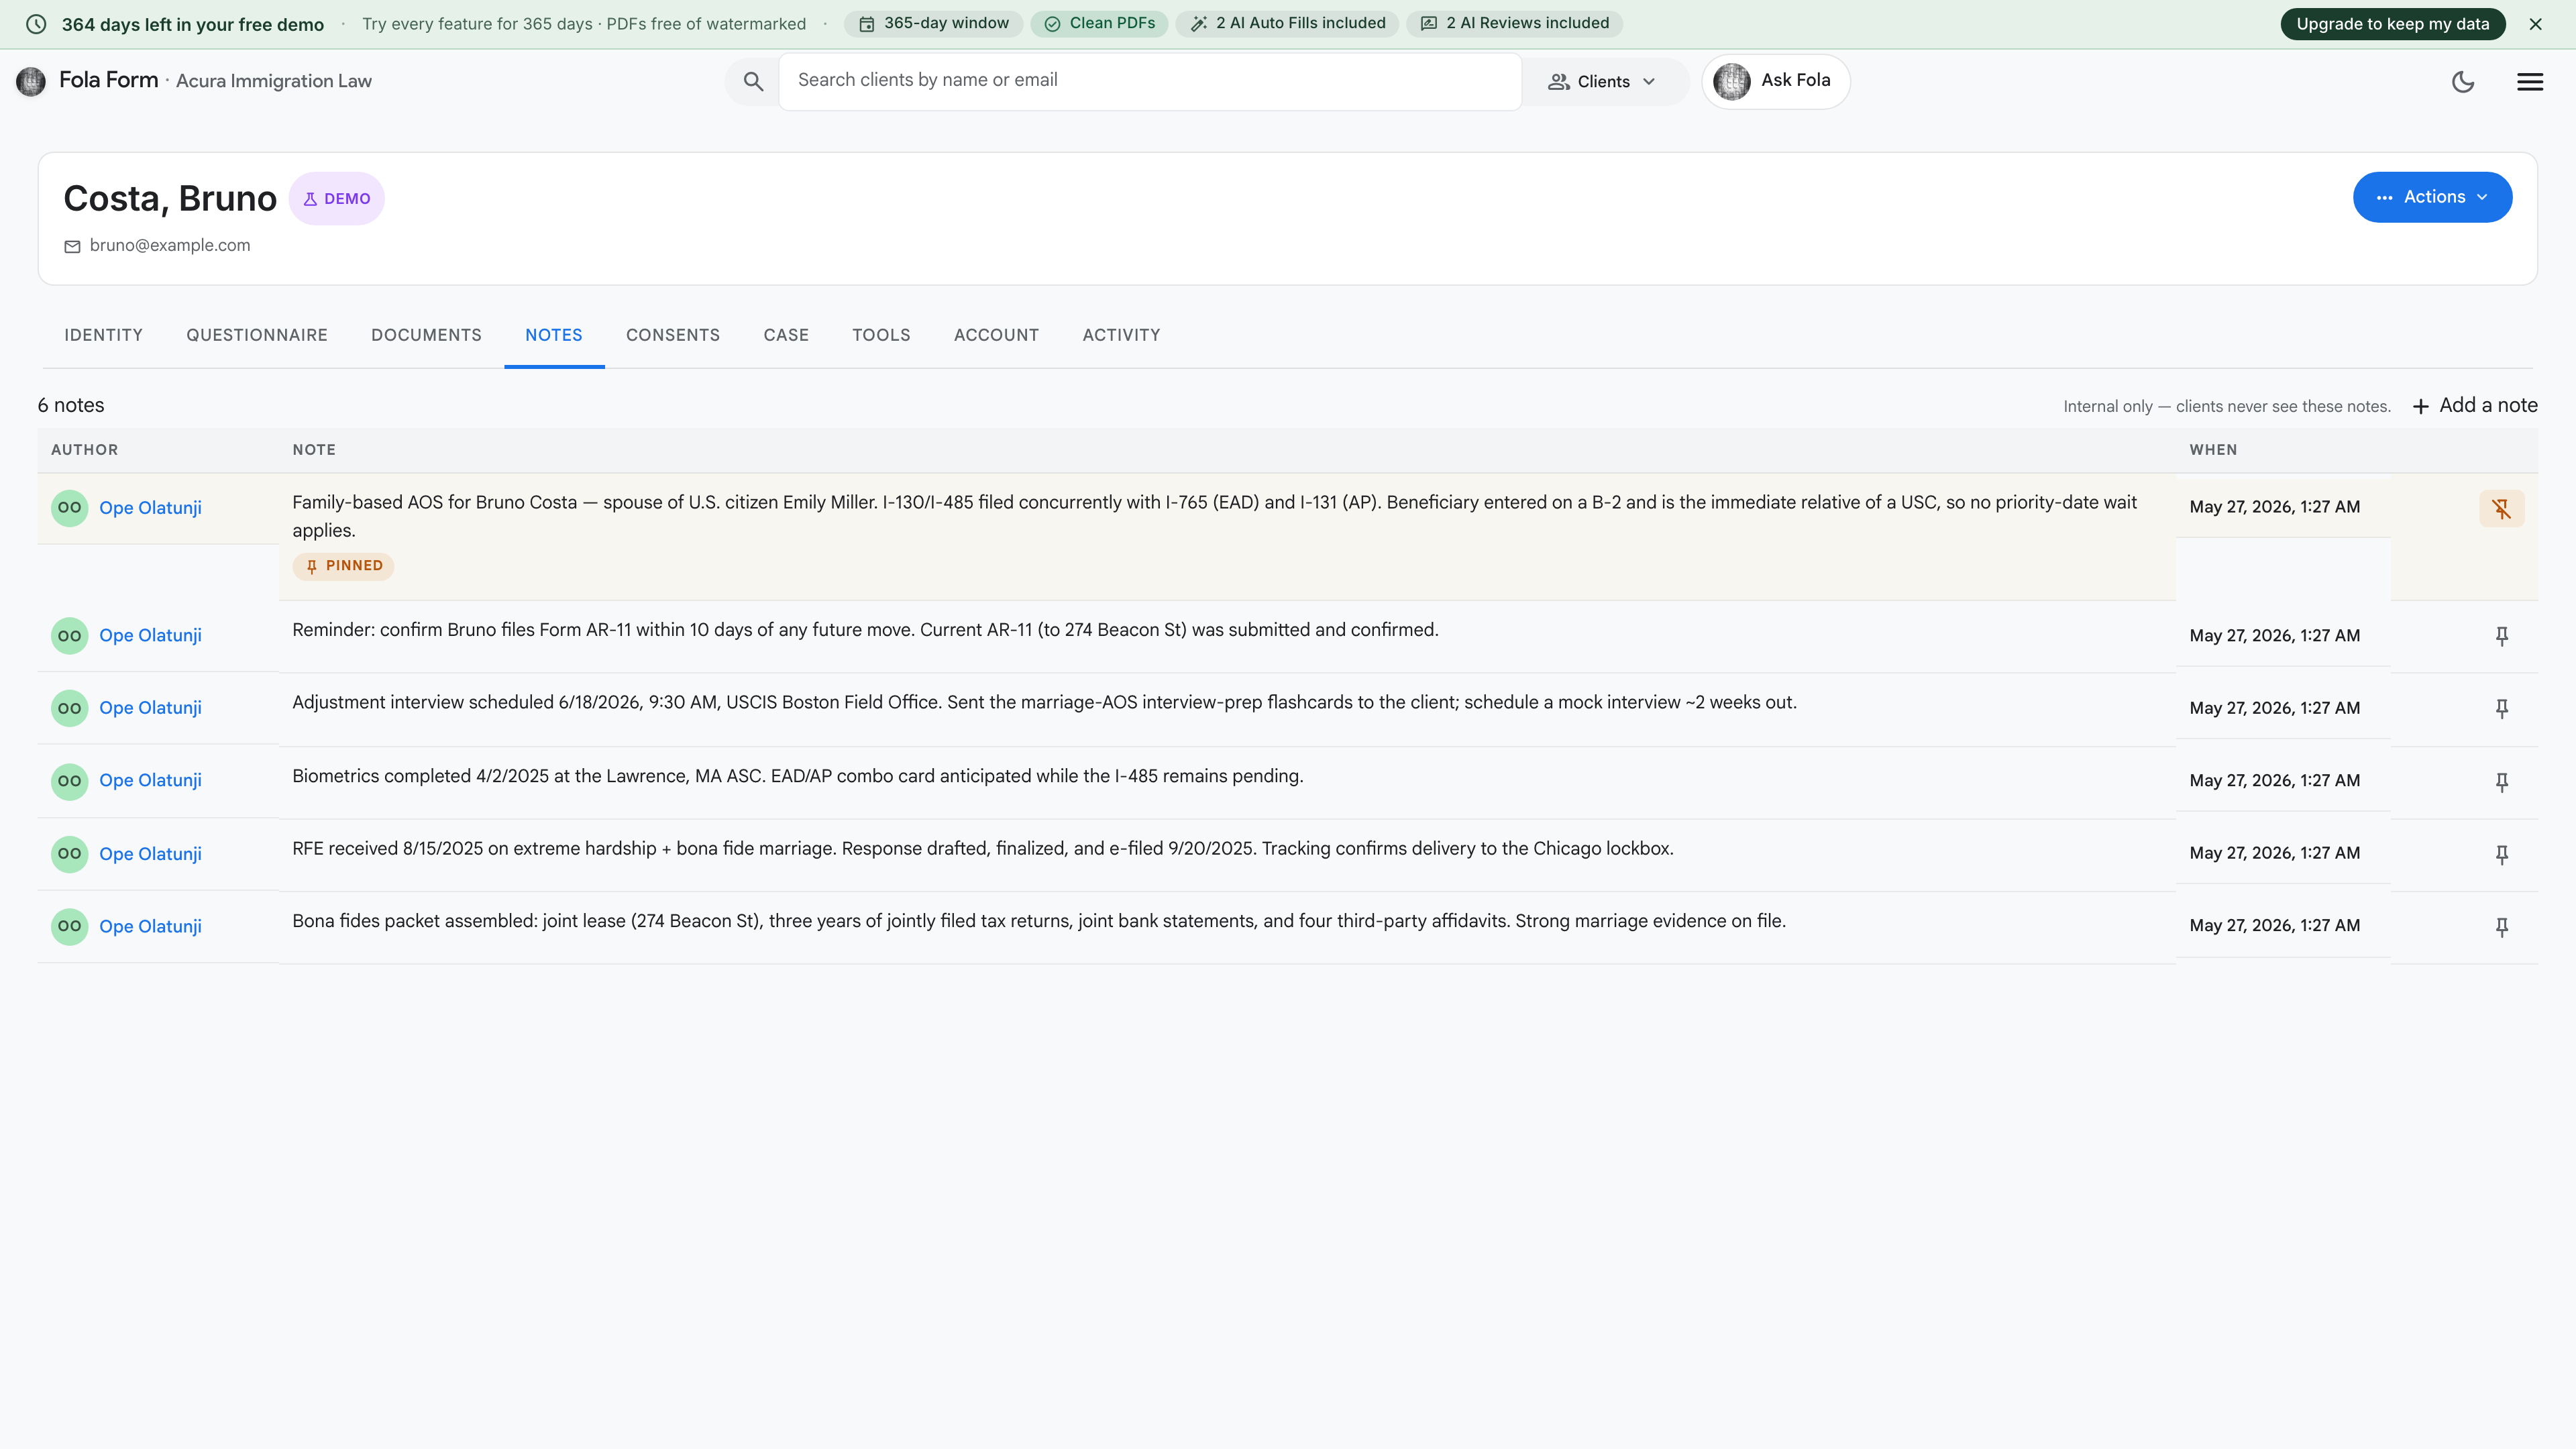
Task: Go to the Case tab
Action: [786, 335]
